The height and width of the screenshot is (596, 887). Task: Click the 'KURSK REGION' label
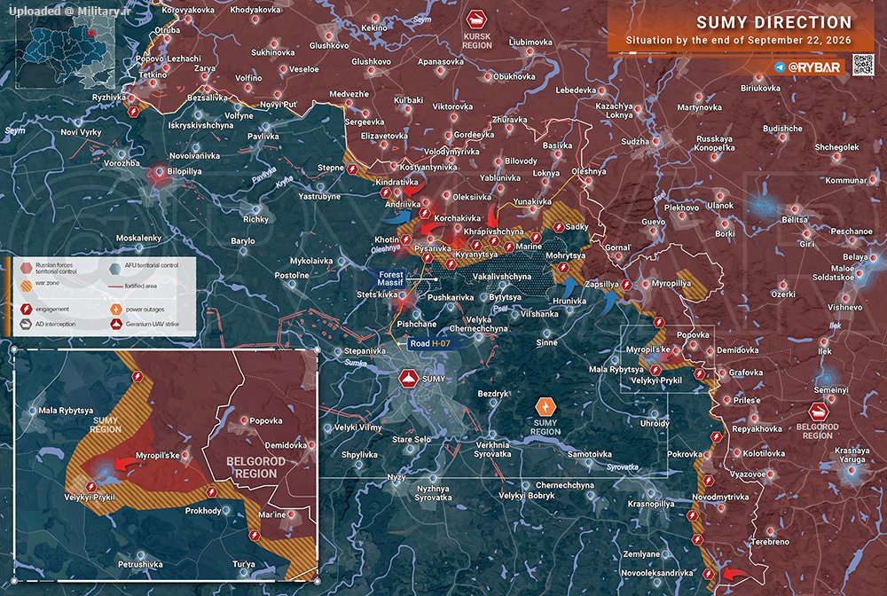477,41
